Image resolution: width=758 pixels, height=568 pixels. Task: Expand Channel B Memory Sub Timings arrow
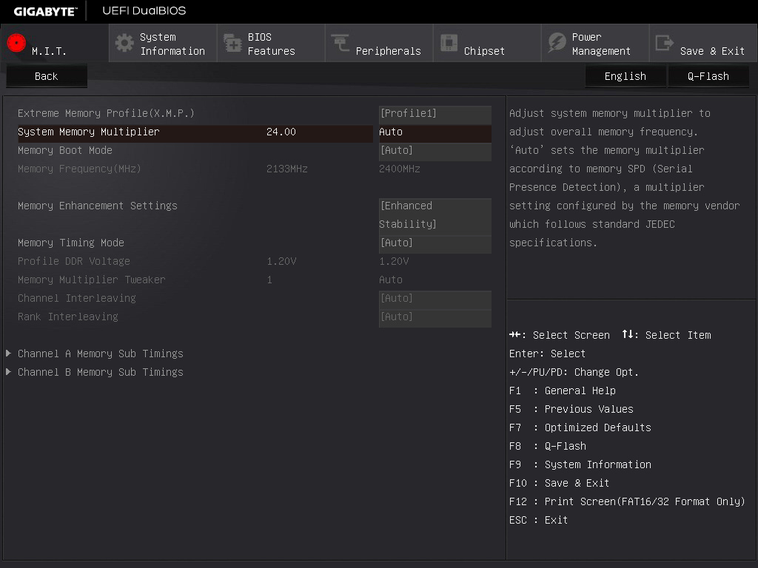point(8,372)
